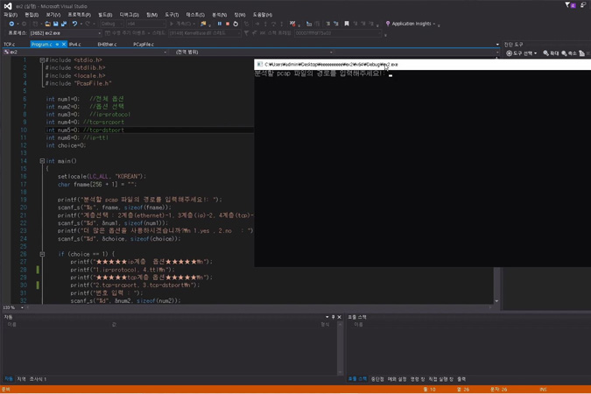The height and width of the screenshot is (394, 591).
Task: Collapse the include block at line 1
Action: click(42, 60)
